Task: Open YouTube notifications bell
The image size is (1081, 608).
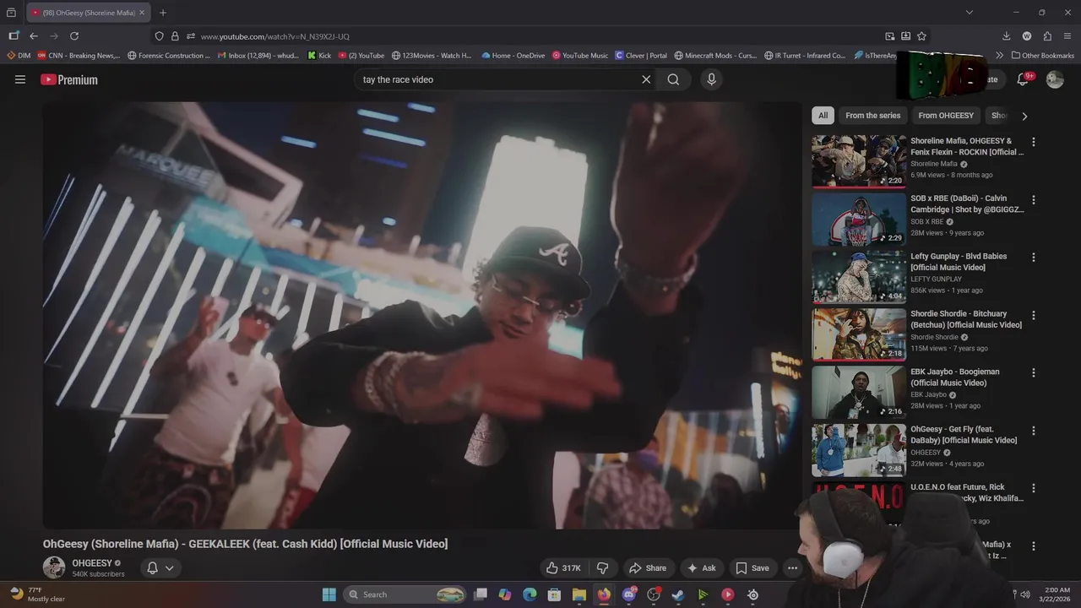Action: click(x=1023, y=79)
